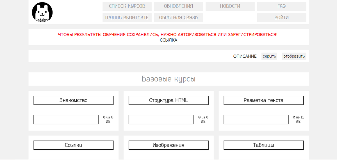The width and height of the screenshot is (337, 160).
Task: Click the '0 из 11' progress text
Action: (x=298, y=117)
